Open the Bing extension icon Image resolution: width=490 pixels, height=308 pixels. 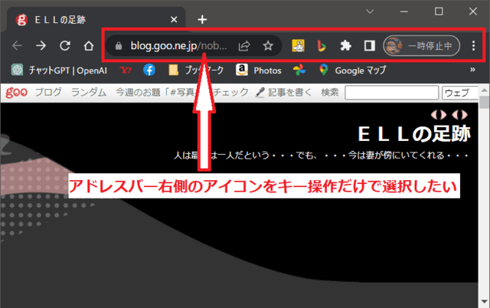pyautogui.click(x=322, y=46)
